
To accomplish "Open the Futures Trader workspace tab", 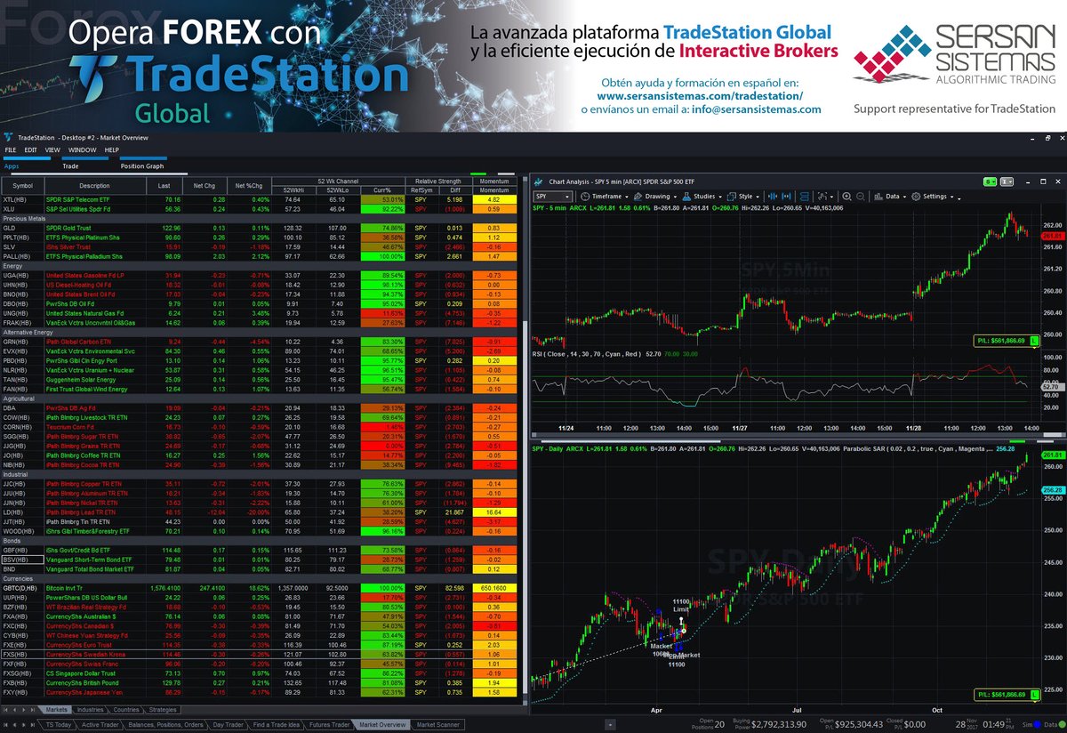I will click(x=329, y=724).
